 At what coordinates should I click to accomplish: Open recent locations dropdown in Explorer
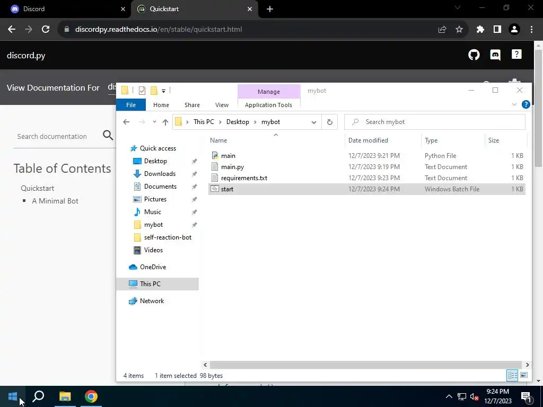tap(154, 122)
